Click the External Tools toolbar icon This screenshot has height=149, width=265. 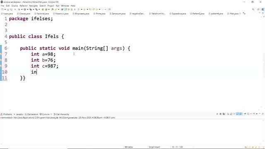tap(36, 10)
